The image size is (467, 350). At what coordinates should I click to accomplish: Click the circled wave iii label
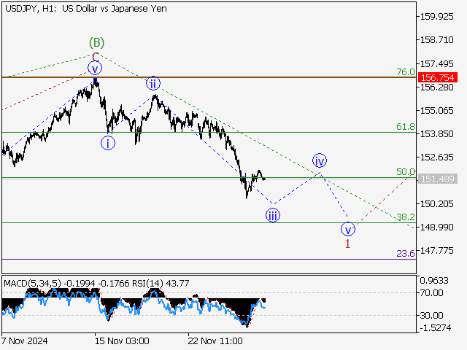tap(272, 214)
